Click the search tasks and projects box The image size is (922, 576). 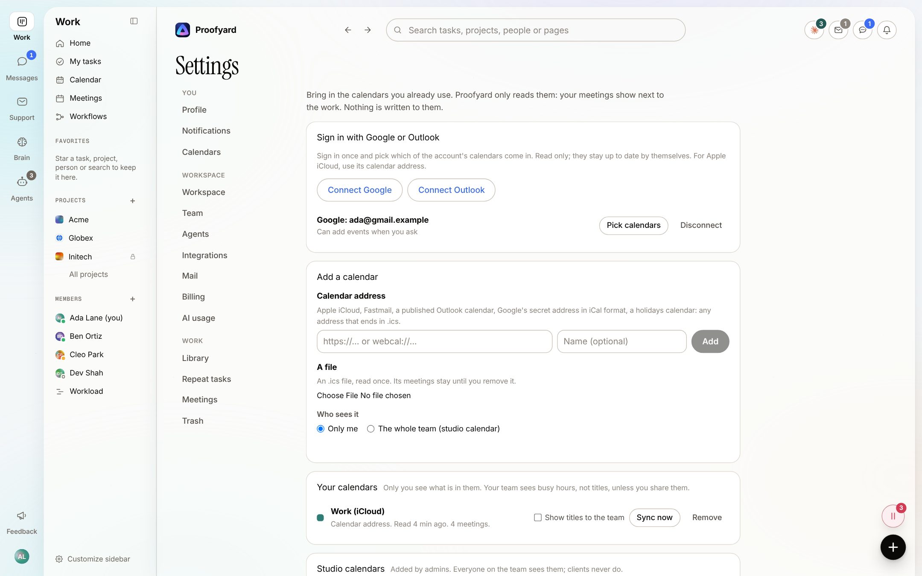(536, 30)
